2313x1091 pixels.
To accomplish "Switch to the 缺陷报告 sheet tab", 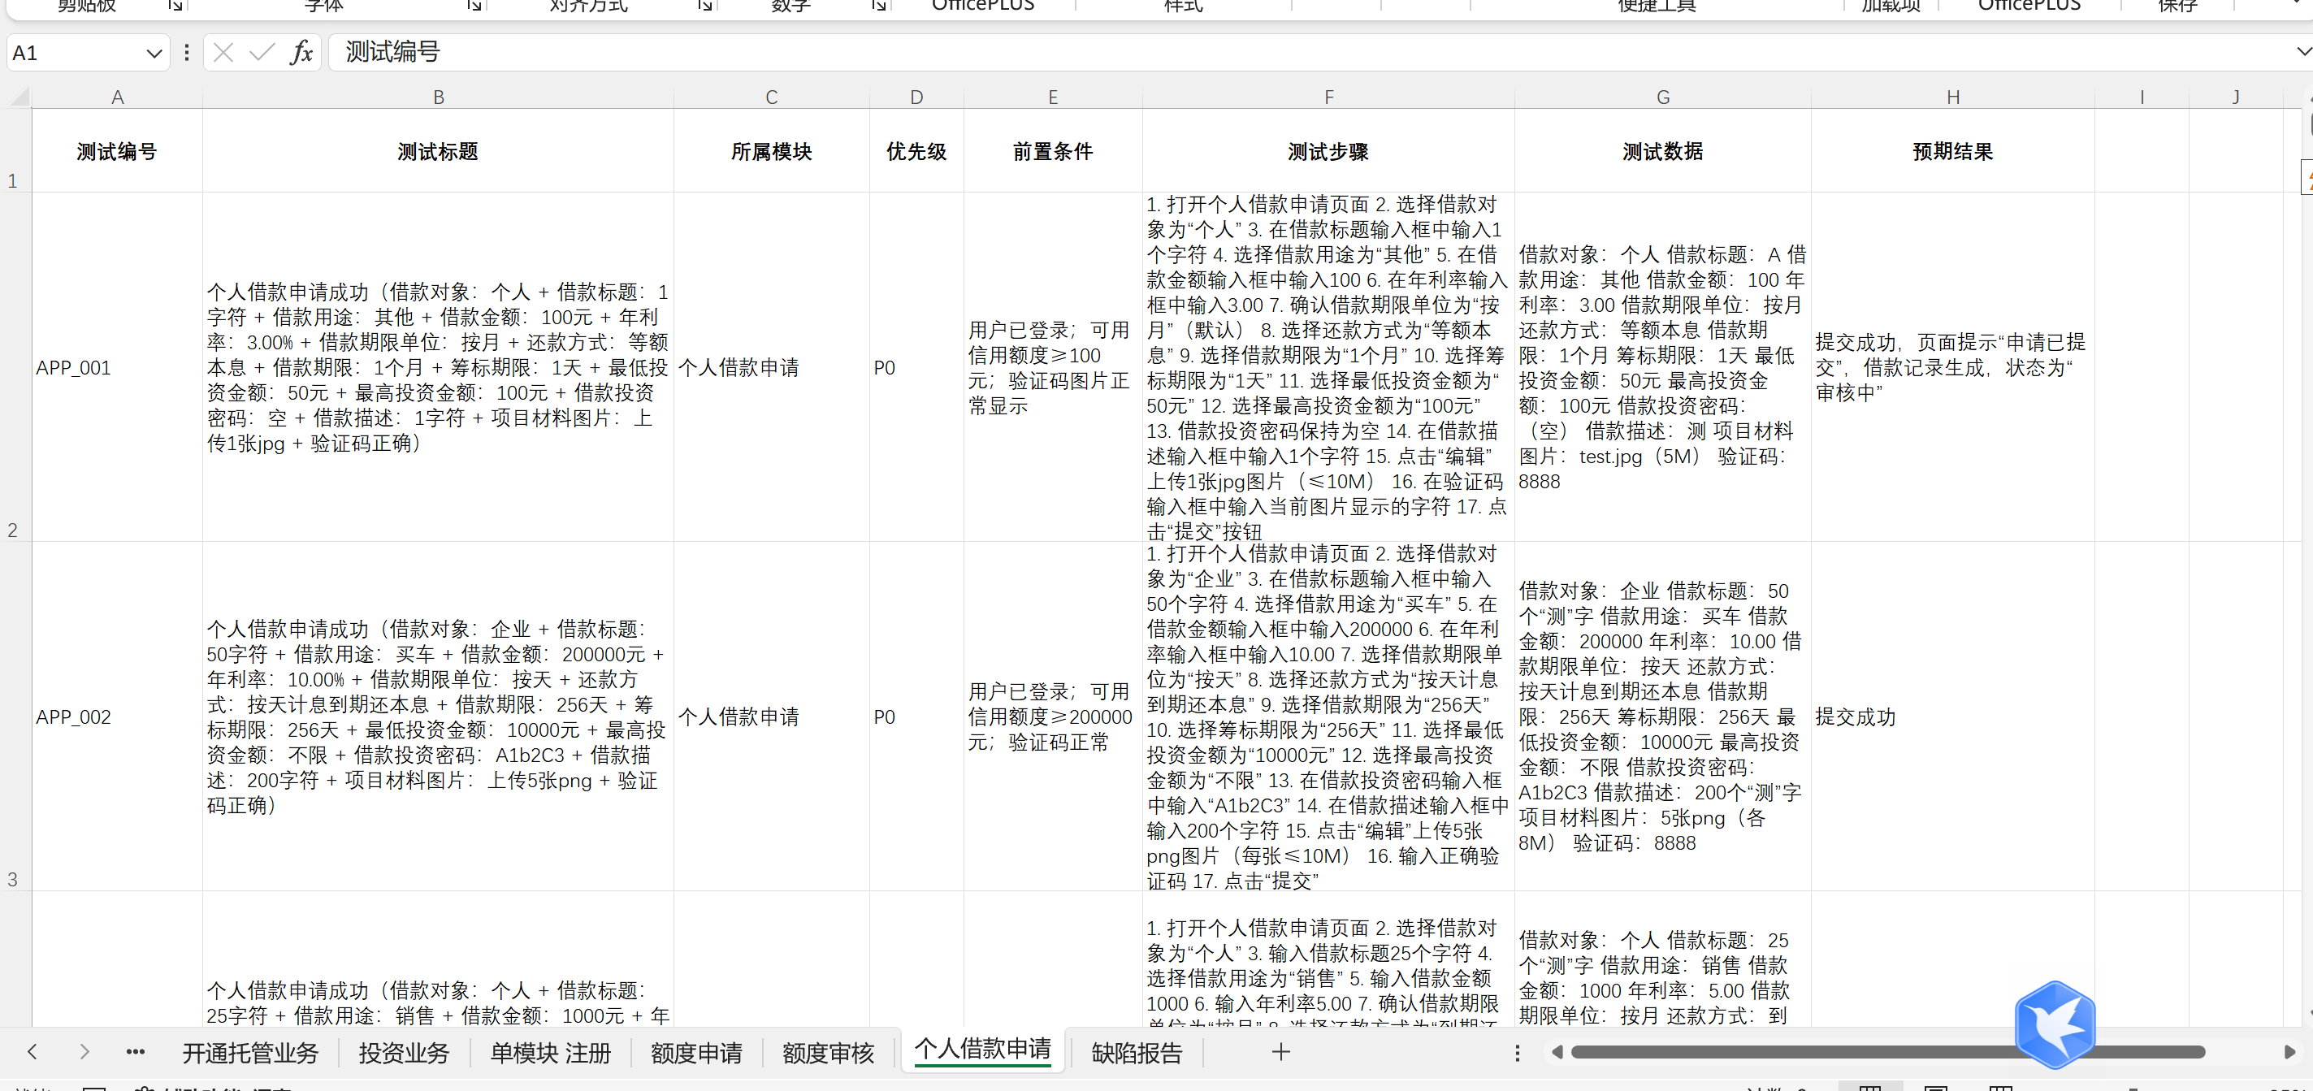I will pos(1136,1052).
